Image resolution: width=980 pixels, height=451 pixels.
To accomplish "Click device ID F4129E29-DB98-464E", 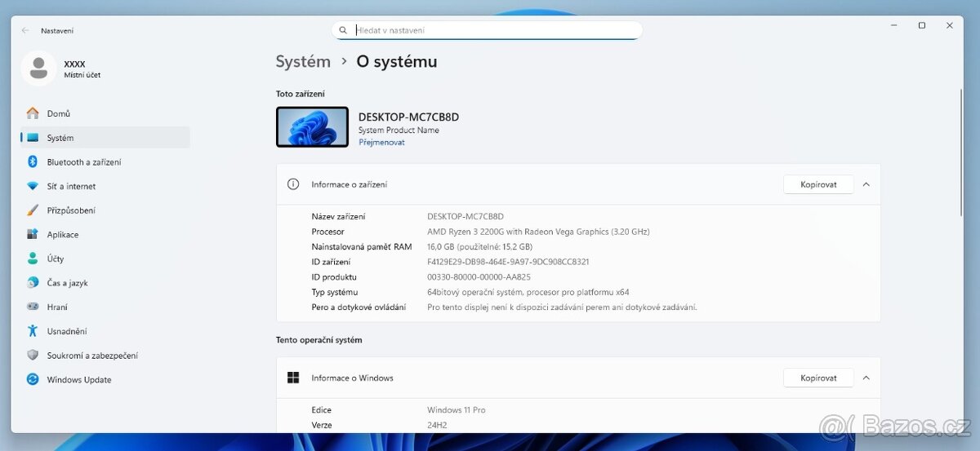I will (508, 262).
